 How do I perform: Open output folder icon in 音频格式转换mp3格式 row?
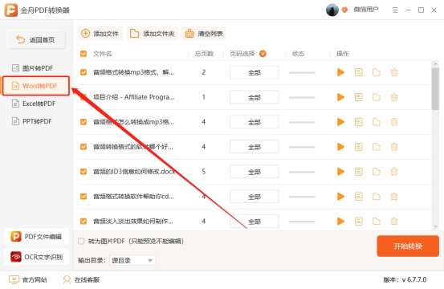pyautogui.click(x=377, y=72)
